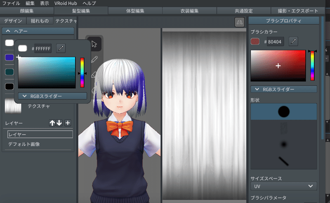Add a new layer with plus icon
The image size is (330, 203).
pyautogui.click(x=68, y=123)
